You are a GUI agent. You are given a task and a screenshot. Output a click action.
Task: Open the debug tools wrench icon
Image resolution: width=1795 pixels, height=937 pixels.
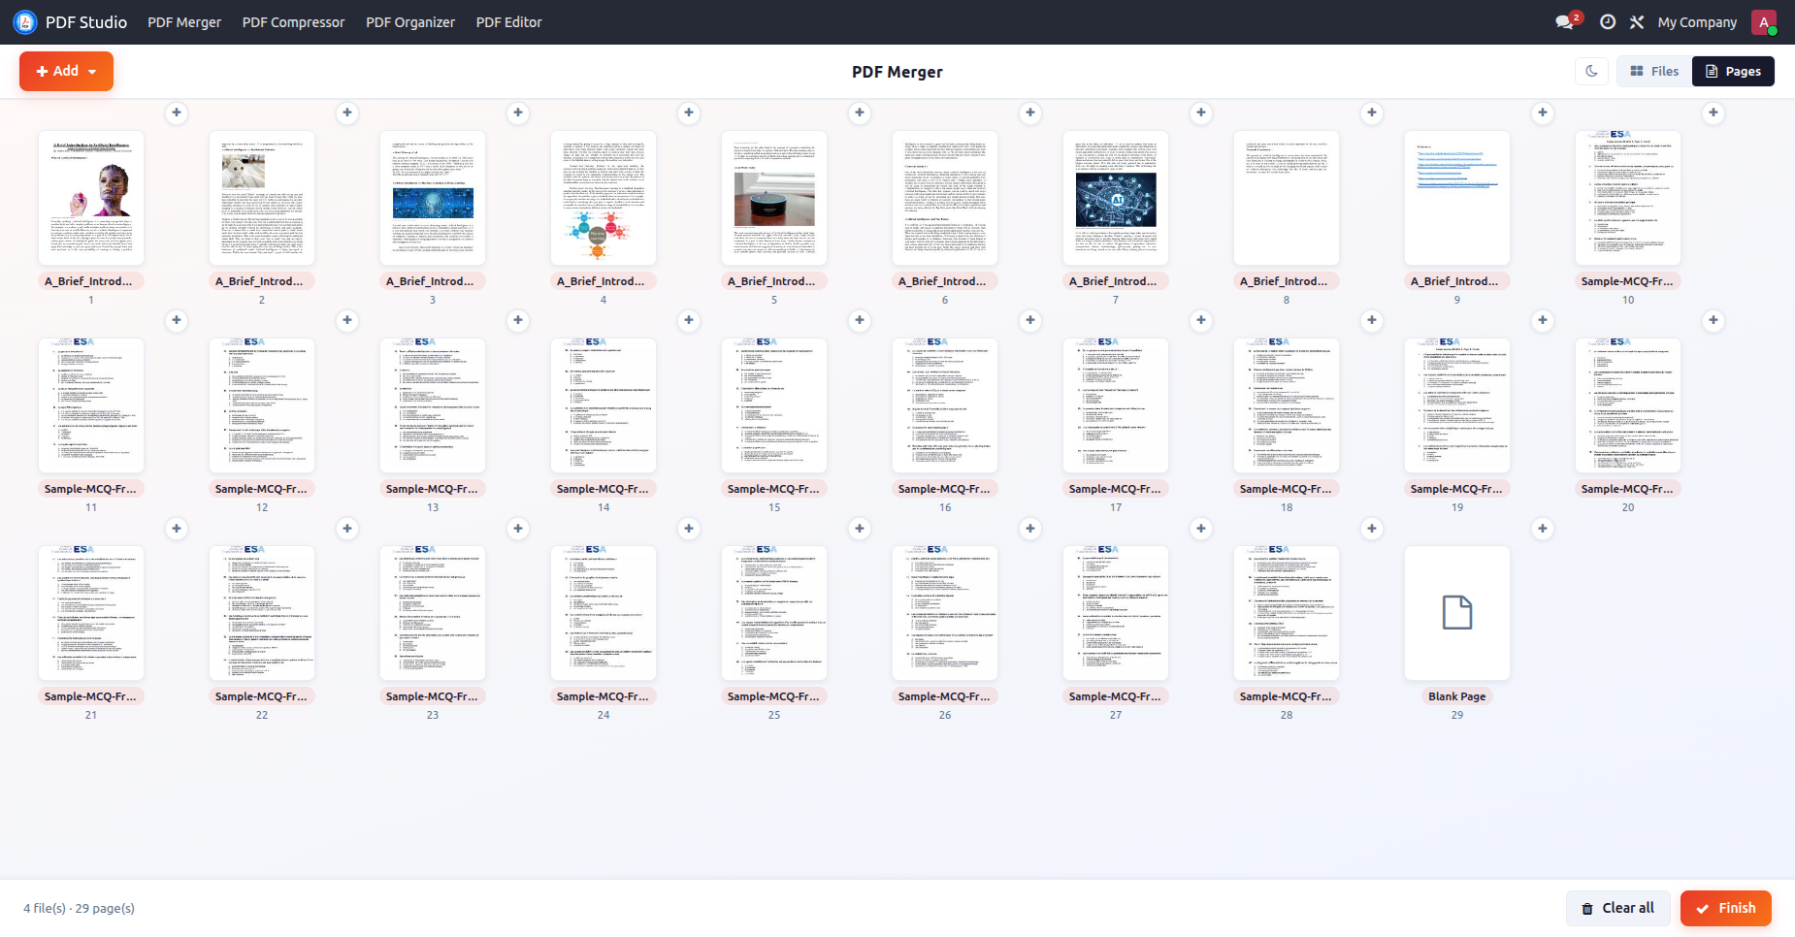coord(1637,21)
